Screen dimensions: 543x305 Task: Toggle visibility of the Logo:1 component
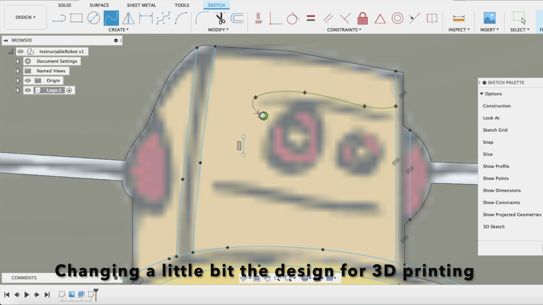click(x=28, y=90)
